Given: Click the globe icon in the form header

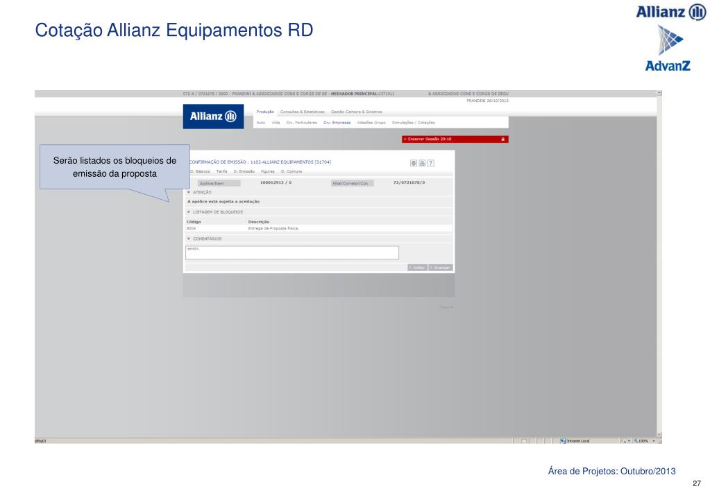Looking at the screenshot, I should (414, 163).
